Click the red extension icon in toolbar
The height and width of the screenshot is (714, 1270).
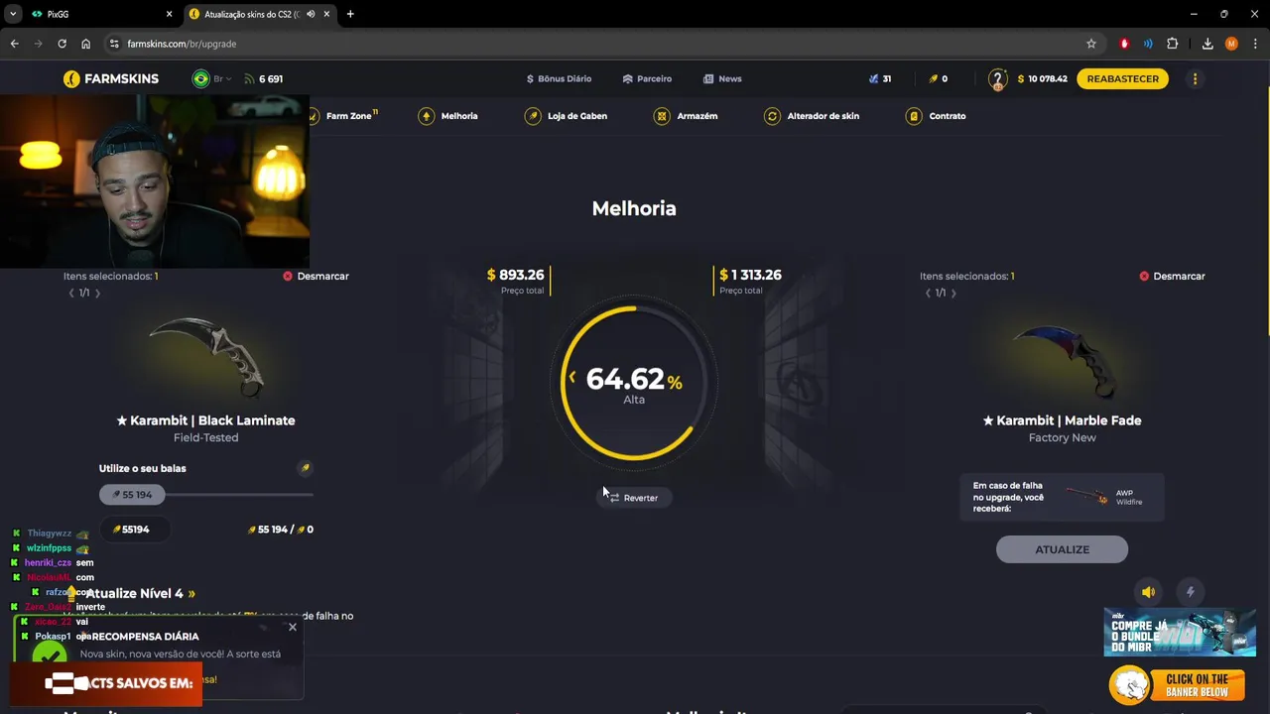(x=1124, y=44)
